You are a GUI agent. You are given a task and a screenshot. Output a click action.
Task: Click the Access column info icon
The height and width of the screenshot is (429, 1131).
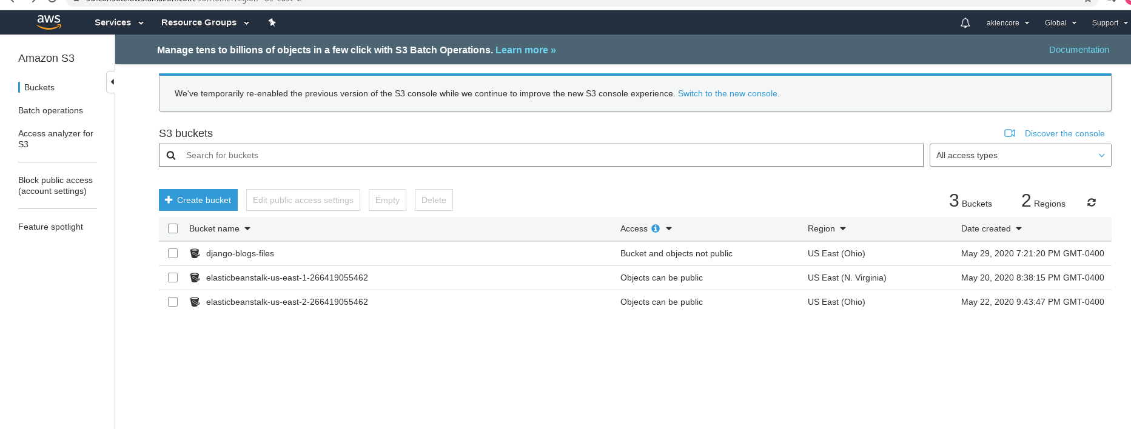656,228
